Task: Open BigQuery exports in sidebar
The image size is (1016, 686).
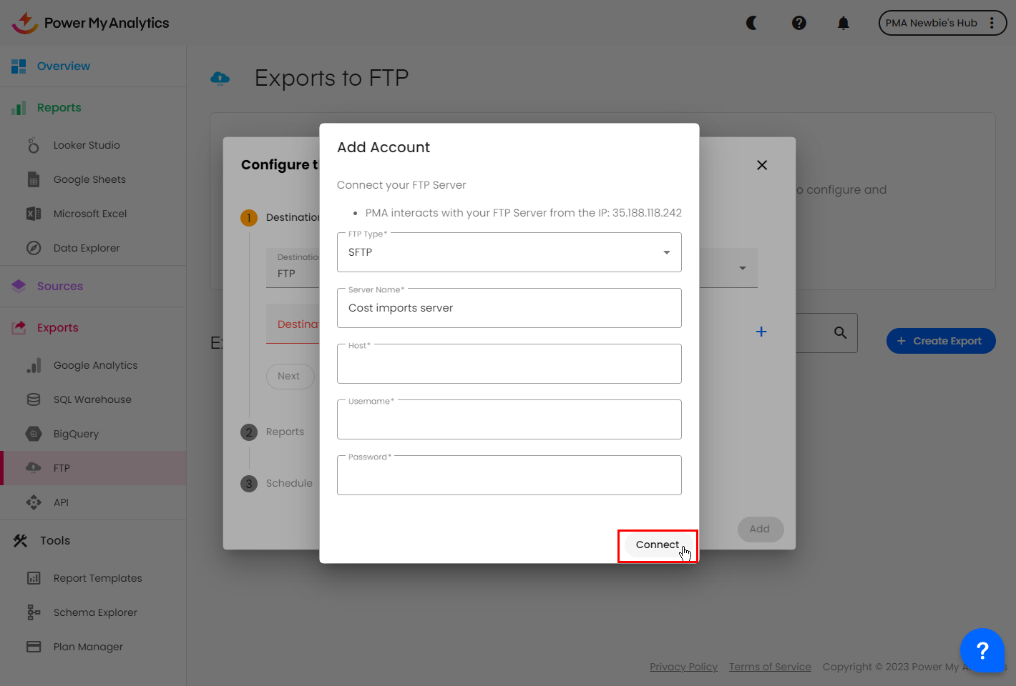Action: 76,434
